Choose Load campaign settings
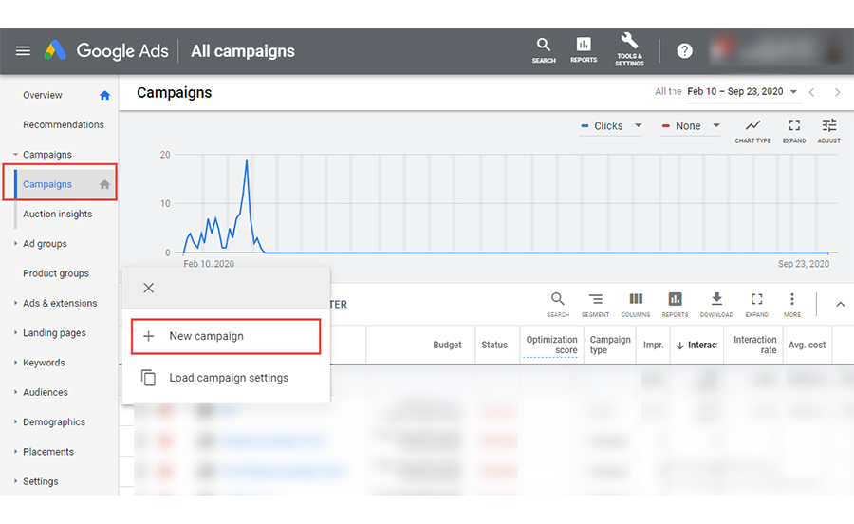The image size is (854, 524). [226, 378]
